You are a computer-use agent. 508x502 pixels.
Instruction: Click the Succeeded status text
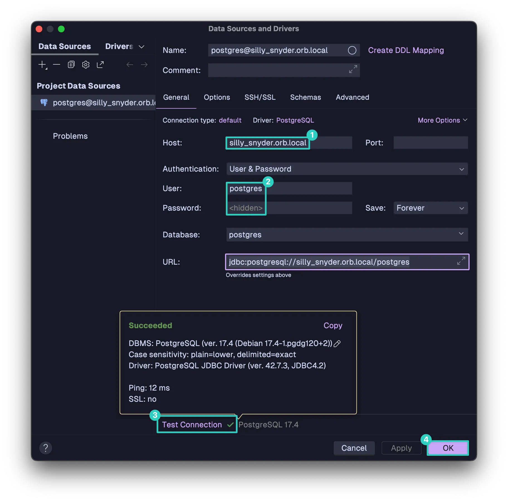(150, 325)
